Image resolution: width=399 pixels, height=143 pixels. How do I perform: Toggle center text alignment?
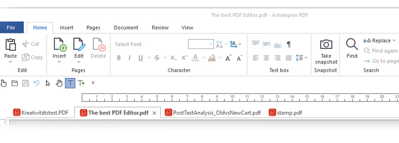pyautogui.click(x=266, y=58)
